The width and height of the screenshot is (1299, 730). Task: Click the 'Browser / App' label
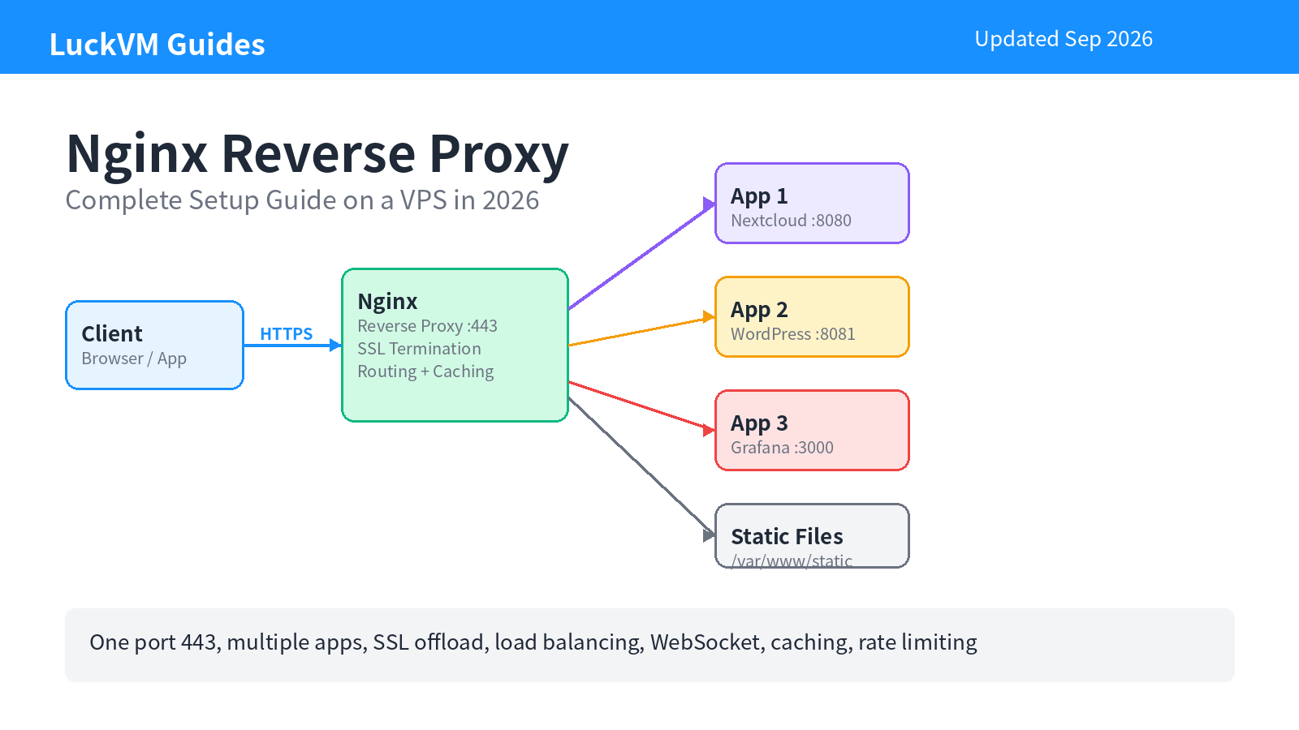(134, 359)
